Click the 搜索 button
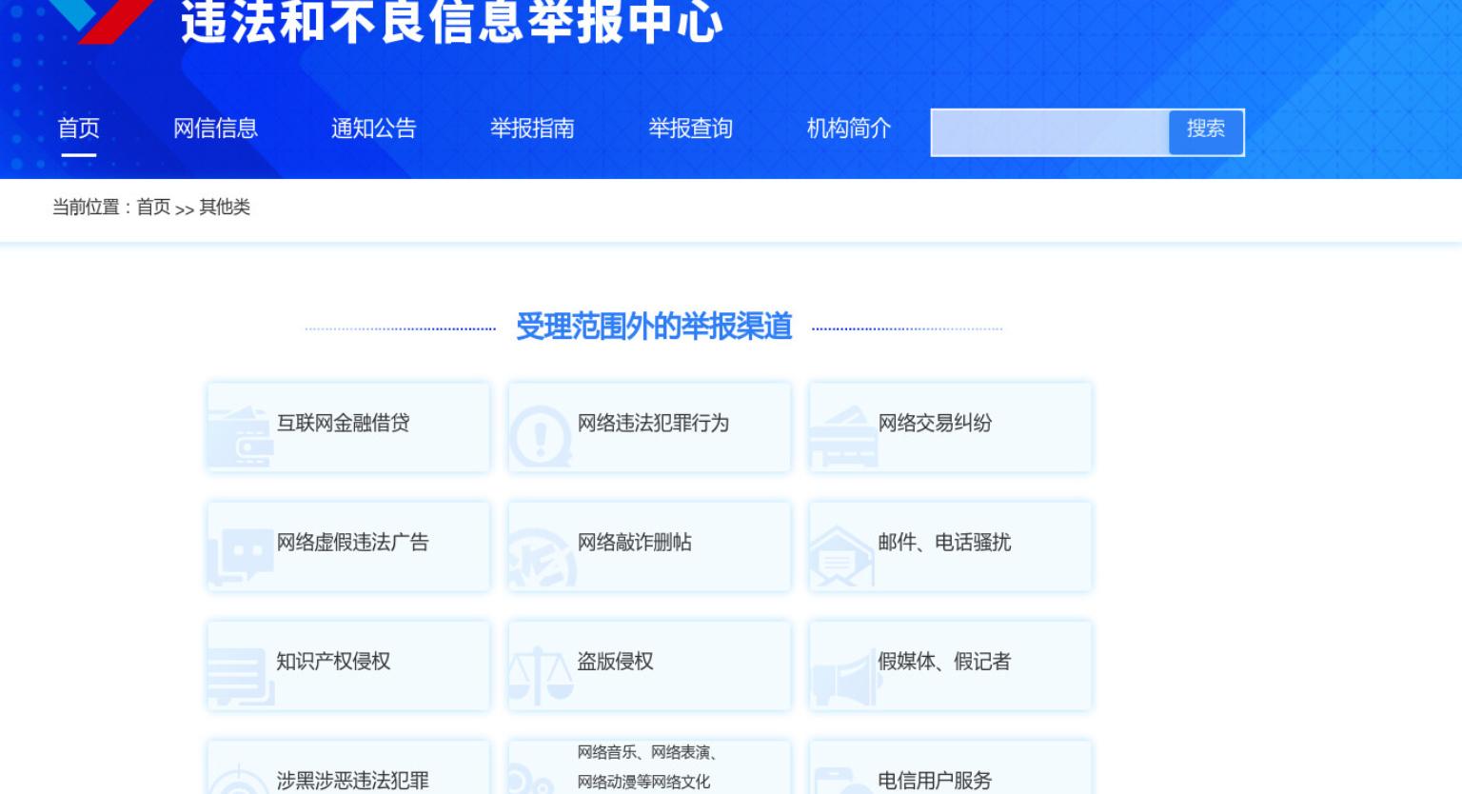The image size is (1462, 794). coord(1206,132)
